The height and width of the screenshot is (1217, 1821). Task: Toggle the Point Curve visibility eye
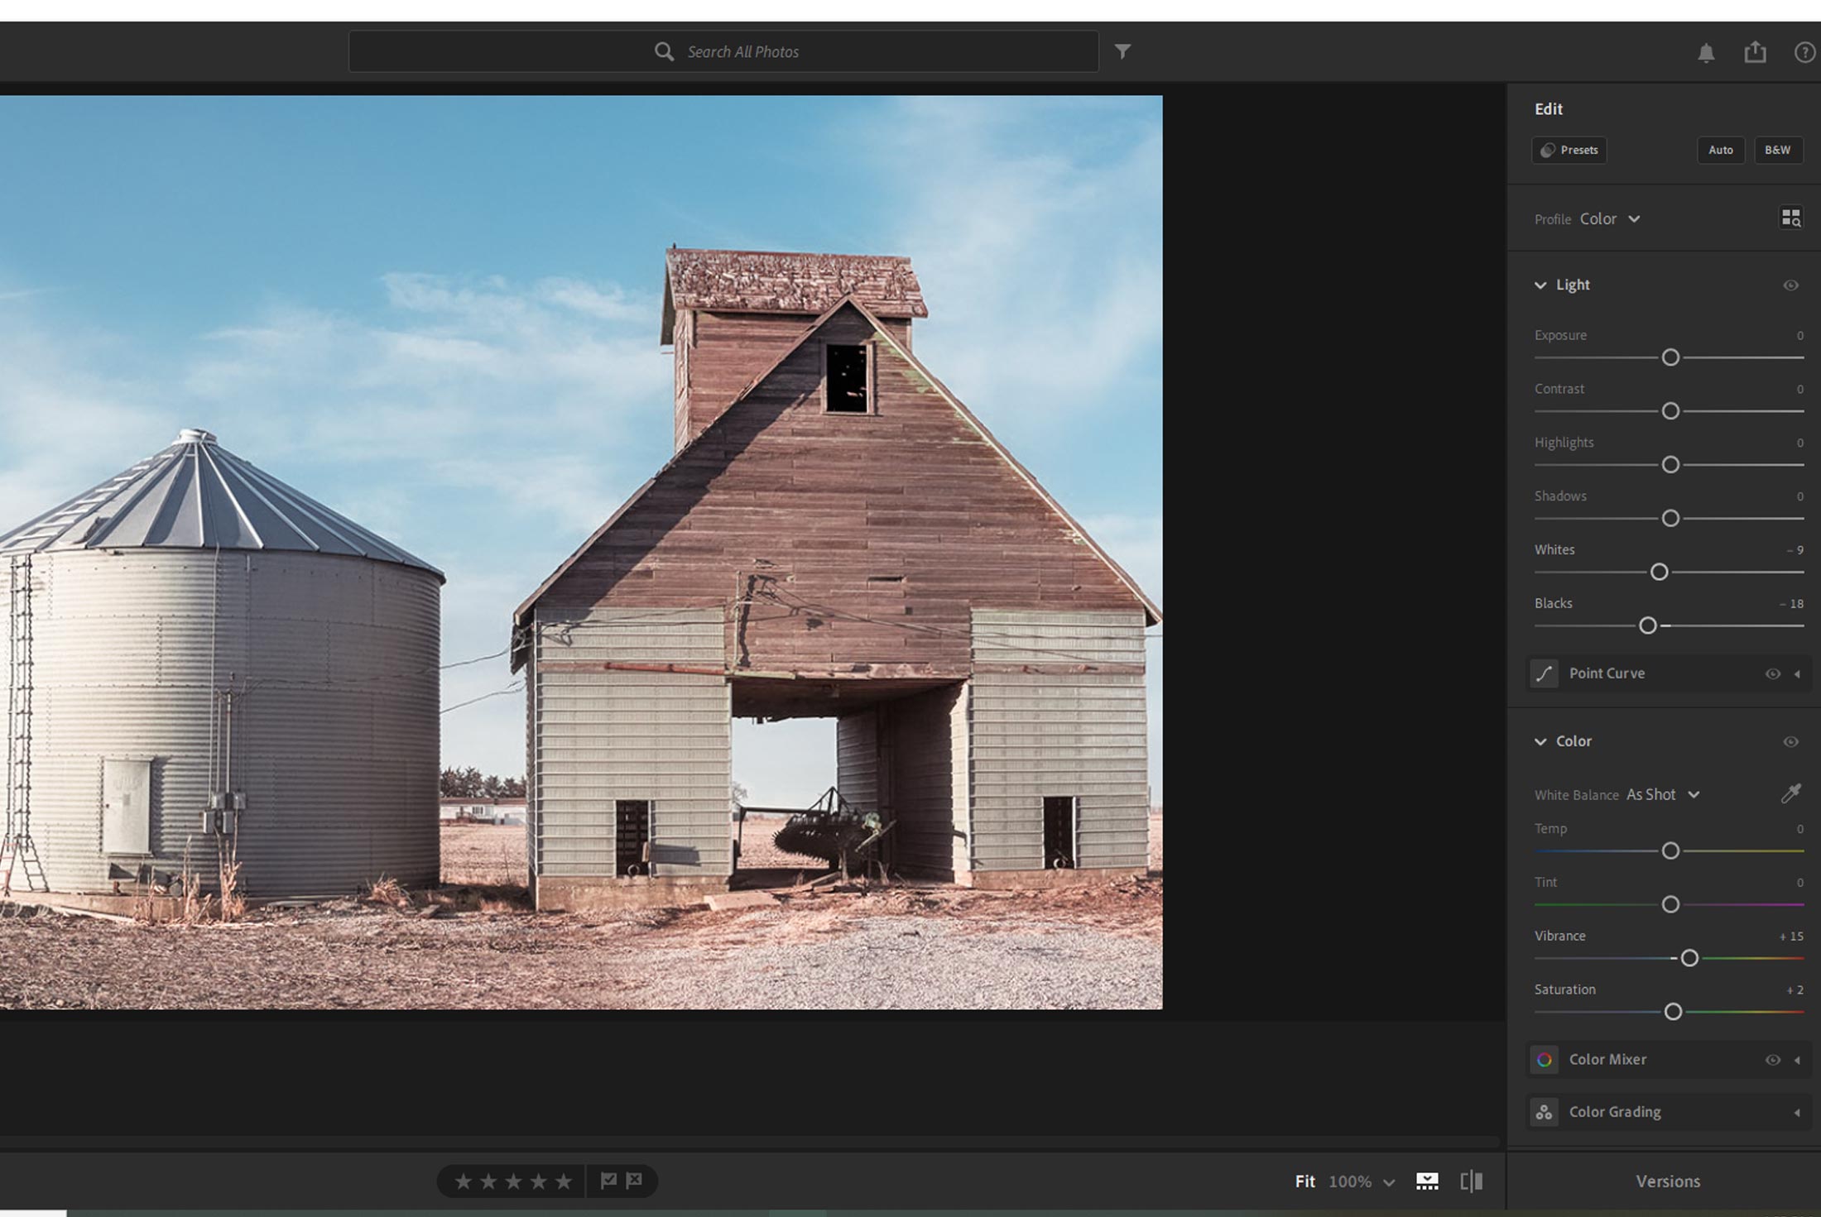pos(1772,673)
